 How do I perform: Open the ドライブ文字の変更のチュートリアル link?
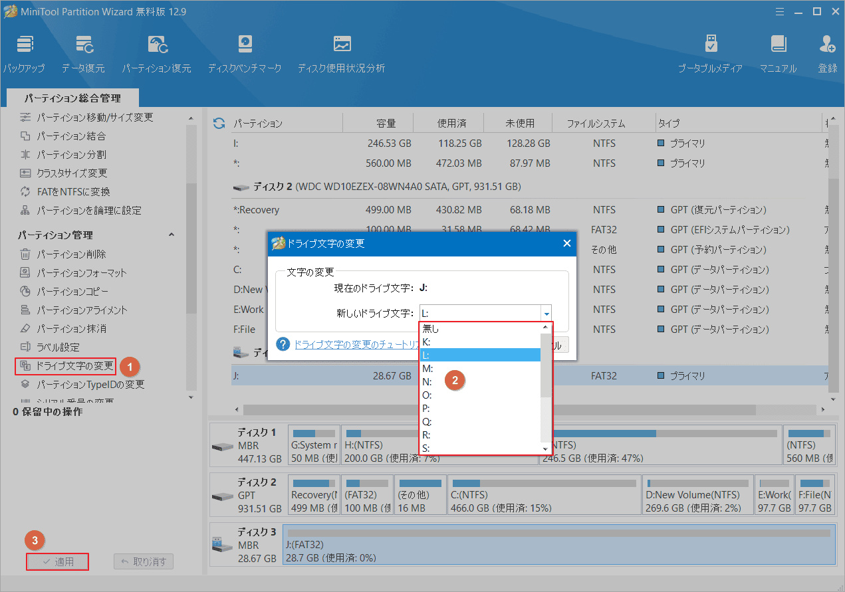pyautogui.click(x=356, y=344)
